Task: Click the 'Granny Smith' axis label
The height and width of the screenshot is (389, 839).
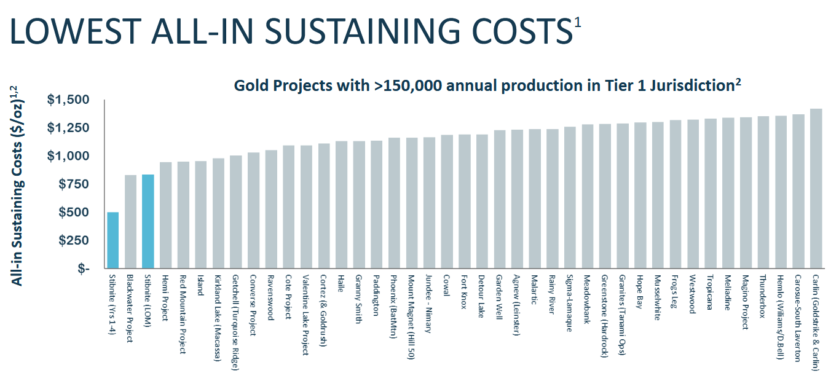Action: (358, 299)
